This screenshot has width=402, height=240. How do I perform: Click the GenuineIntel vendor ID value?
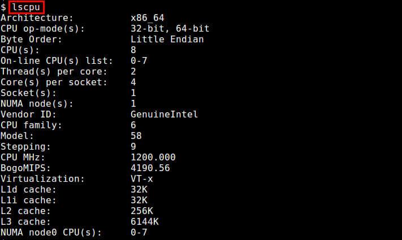tap(164, 115)
